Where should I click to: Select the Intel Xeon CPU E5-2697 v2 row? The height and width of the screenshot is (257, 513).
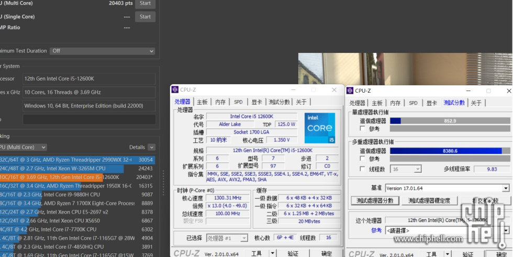click(x=77, y=212)
